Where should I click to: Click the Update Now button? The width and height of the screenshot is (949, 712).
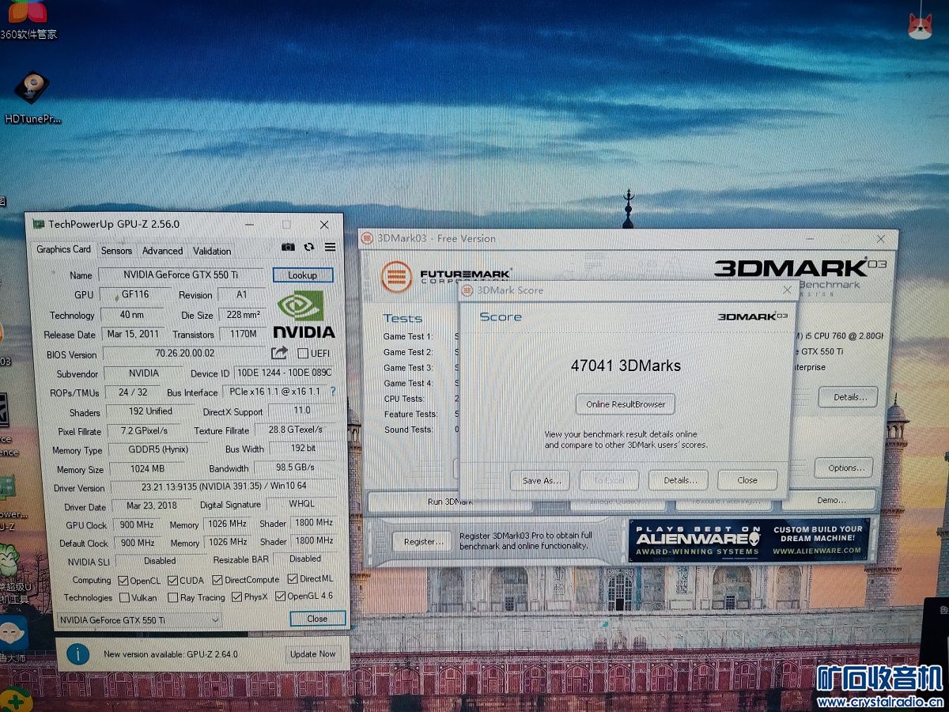[x=313, y=654]
